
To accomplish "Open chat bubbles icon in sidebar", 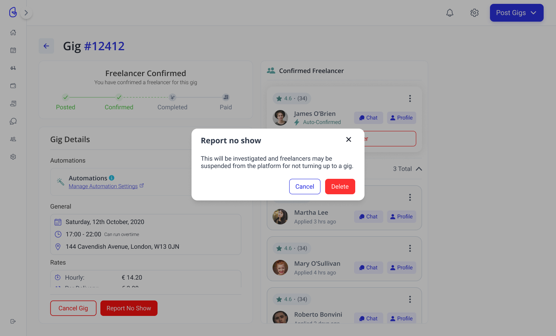I will (13, 121).
